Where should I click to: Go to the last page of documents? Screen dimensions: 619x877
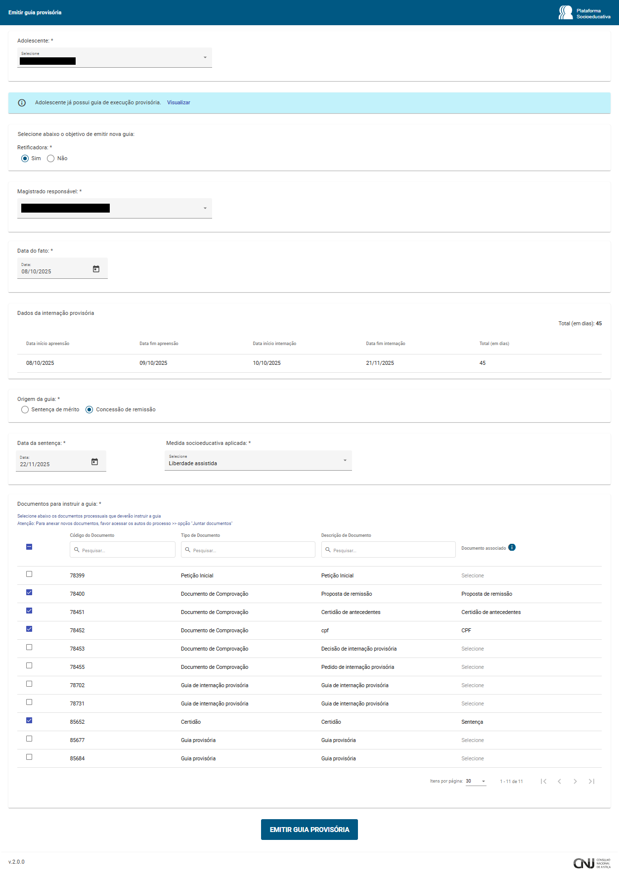591,781
